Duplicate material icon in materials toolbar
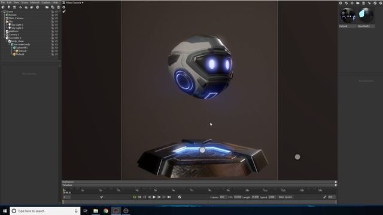 point(346,3)
